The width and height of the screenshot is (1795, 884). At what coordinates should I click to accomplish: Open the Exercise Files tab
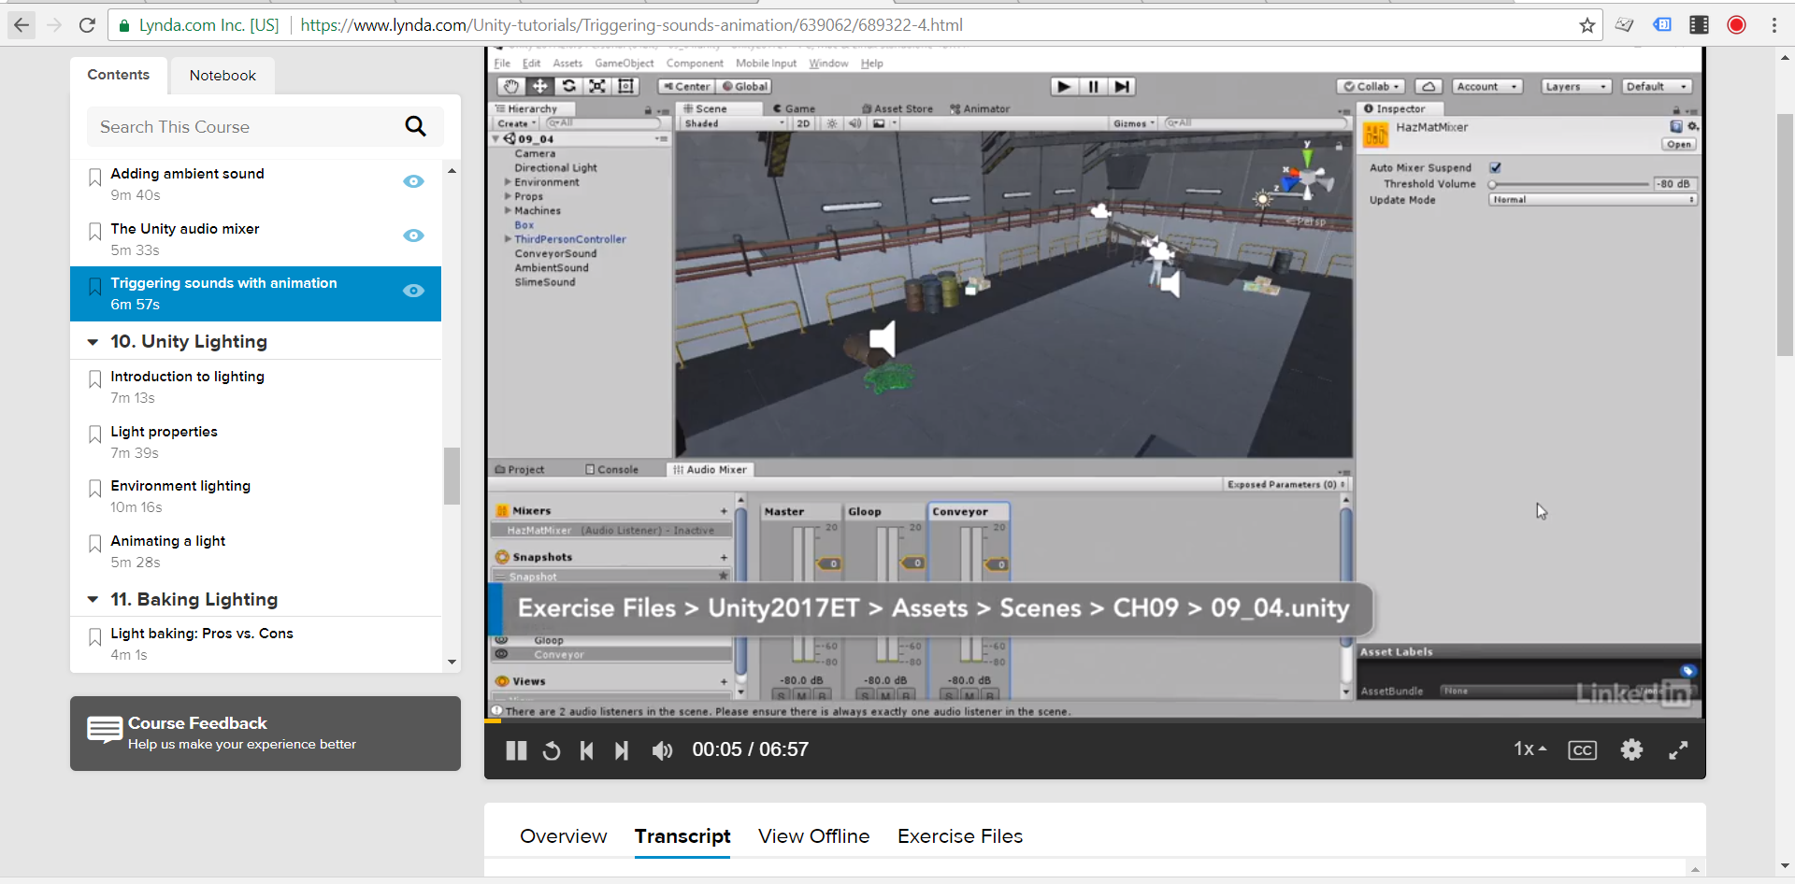[960, 836]
